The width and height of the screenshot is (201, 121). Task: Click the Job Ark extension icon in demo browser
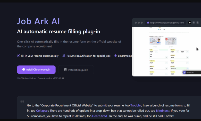190,23
